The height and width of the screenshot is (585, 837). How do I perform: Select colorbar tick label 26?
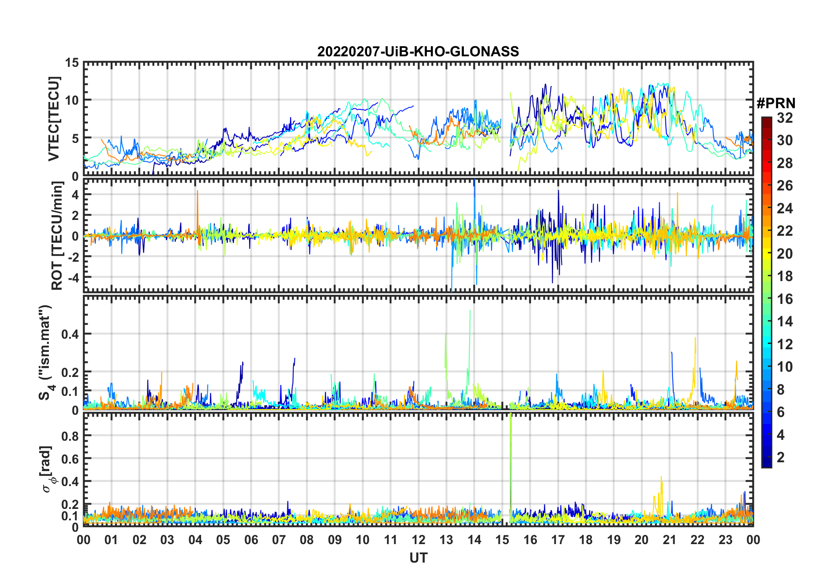[785, 186]
